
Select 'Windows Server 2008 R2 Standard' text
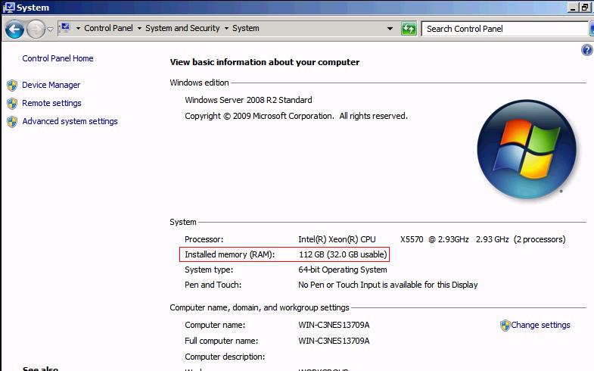pos(248,100)
